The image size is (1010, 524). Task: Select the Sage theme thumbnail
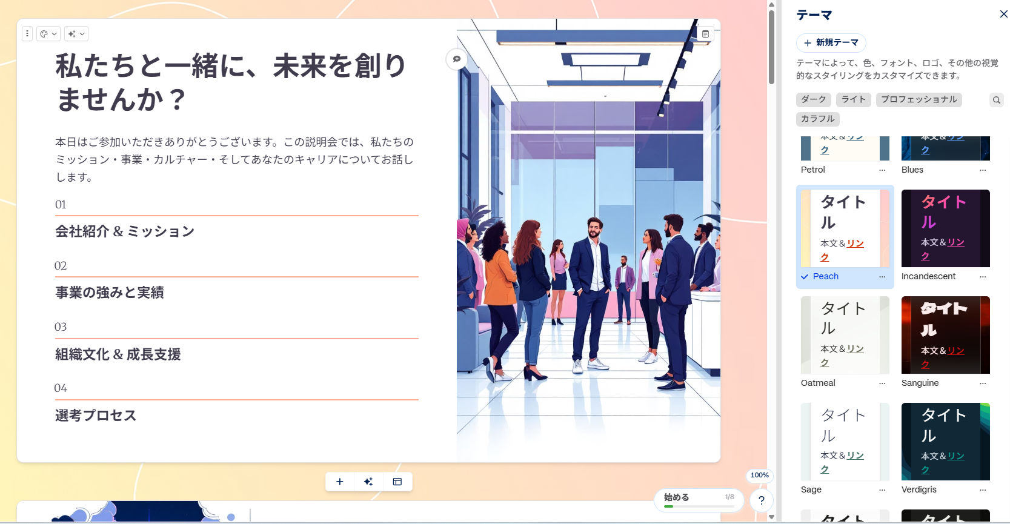[845, 442]
